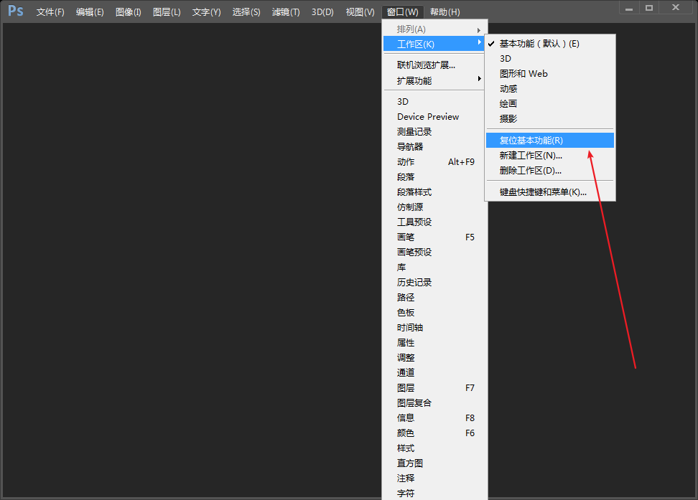Open the 滤镜(T) menu
The width and height of the screenshot is (698, 500).
coord(285,11)
